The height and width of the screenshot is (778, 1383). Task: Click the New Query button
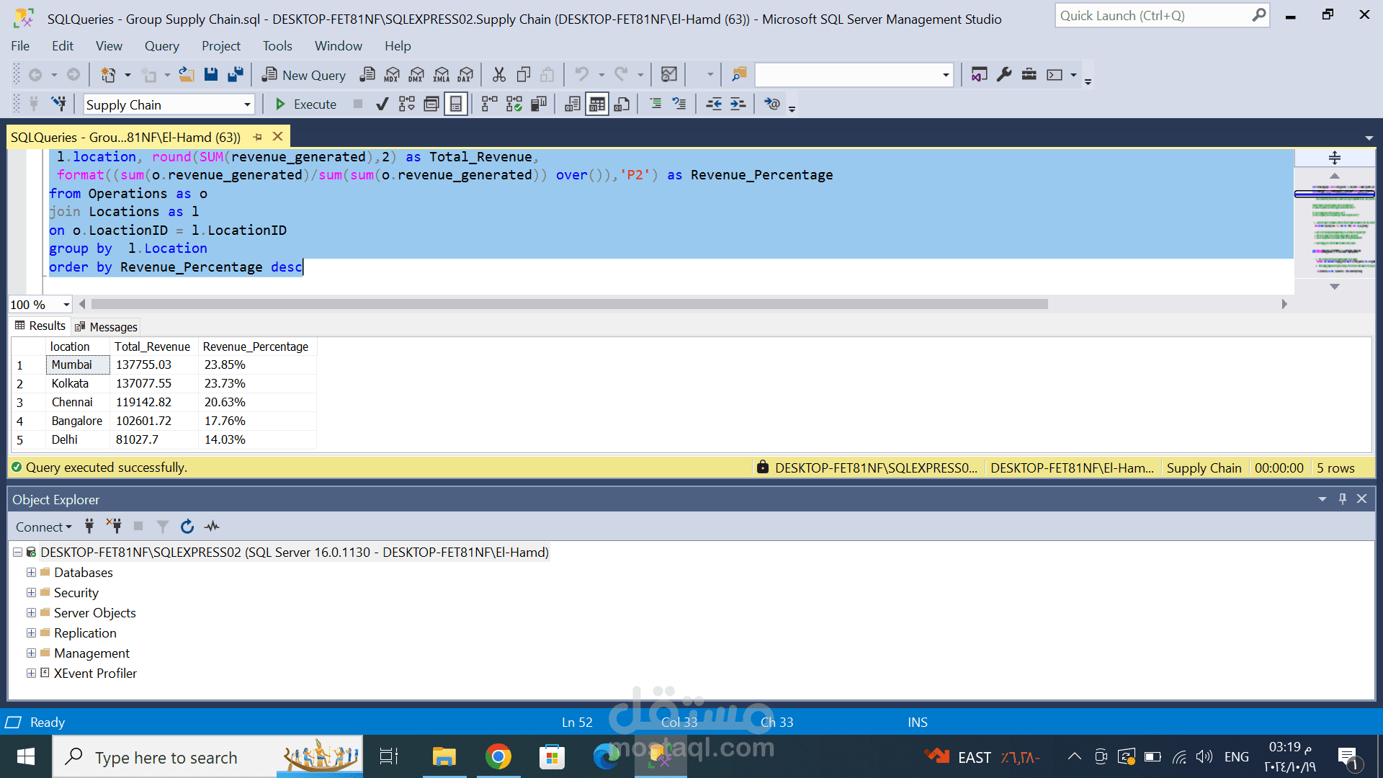pyautogui.click(x=303, y=75)
